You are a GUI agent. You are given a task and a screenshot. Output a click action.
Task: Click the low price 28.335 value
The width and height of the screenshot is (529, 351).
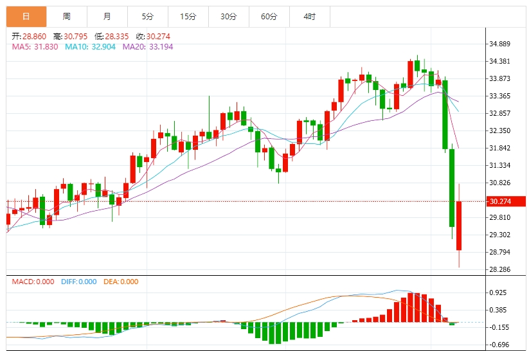[x=117, y=37]
